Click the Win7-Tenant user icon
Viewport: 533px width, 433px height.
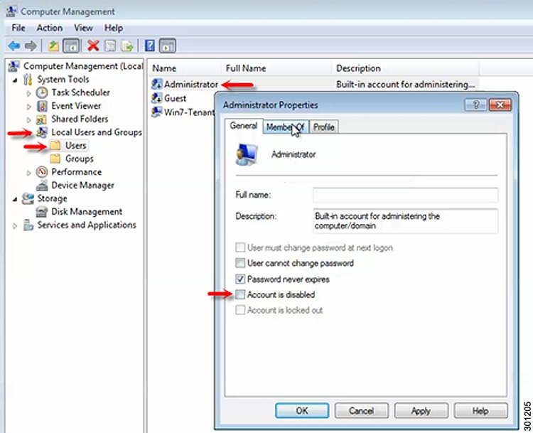[x=156, y=112]
